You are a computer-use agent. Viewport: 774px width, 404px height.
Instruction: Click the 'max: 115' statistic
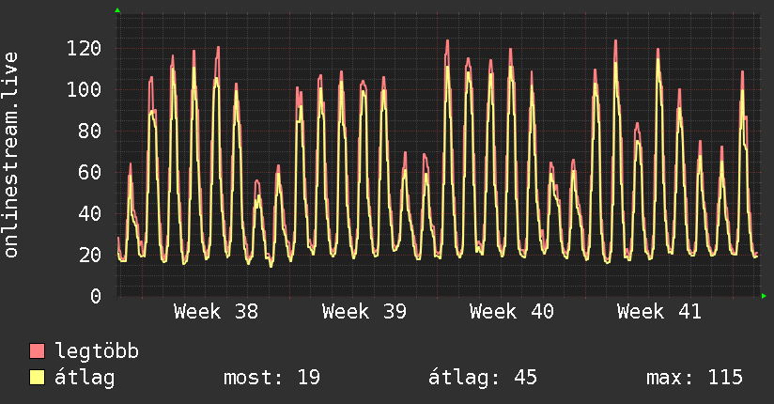click(694, 378)
